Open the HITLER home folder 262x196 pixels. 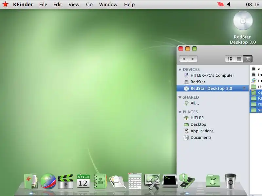coord(213,118)
